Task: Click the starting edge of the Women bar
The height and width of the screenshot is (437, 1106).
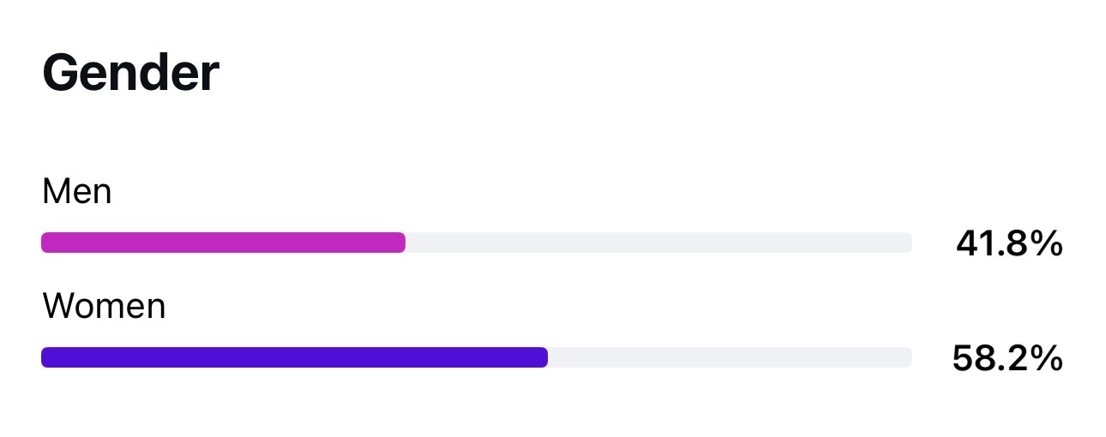Action: [46, 357]
